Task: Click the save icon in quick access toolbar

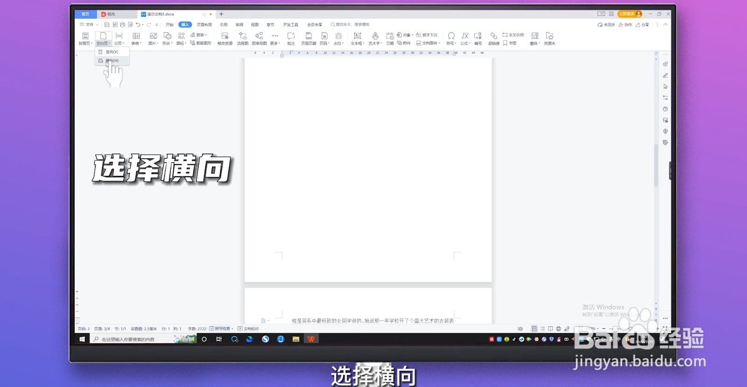Action: click(x=107, y=25)
